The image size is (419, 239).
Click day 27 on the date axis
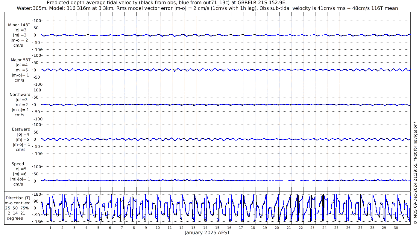click(x=360, y=228)
